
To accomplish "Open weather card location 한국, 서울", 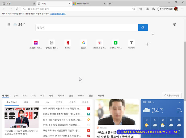I will [x=148, y=102].
